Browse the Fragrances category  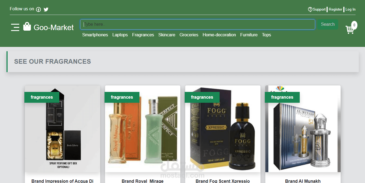pos(143,35)
